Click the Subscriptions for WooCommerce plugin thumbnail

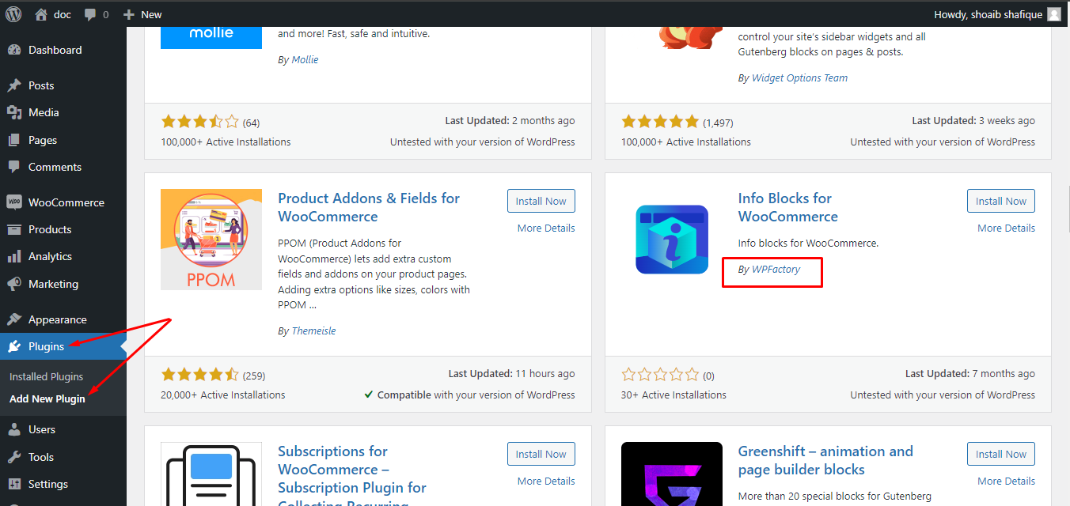[211, 474]
